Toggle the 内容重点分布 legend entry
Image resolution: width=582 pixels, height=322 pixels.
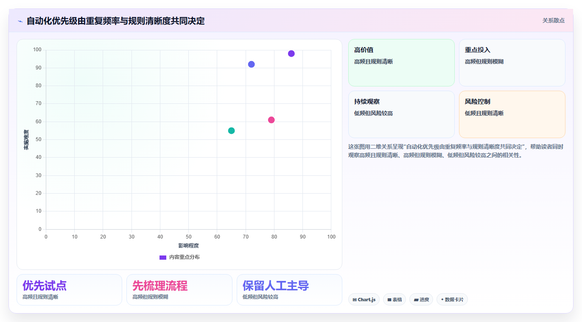coord(179,257)
